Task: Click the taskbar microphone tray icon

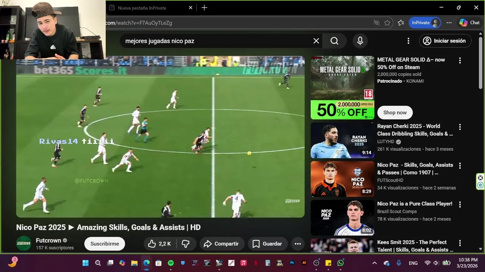Action: [399, 263]
